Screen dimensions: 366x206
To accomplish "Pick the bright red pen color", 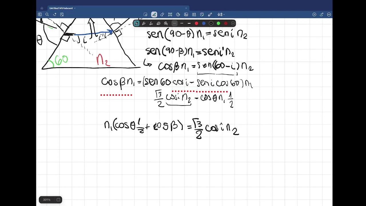I will pos(196,23).
